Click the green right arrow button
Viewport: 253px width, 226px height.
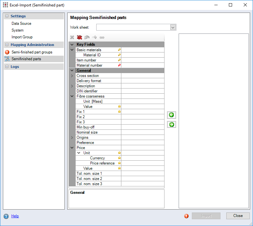172,125
